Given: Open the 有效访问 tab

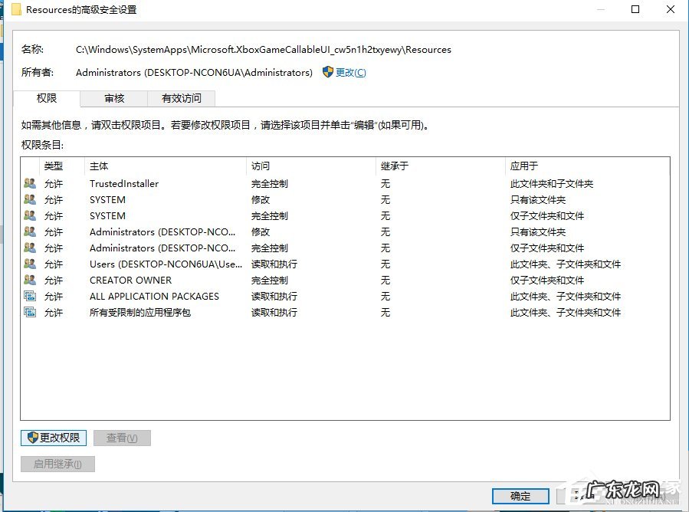Looking at the screenshot, I should [181, 98].
